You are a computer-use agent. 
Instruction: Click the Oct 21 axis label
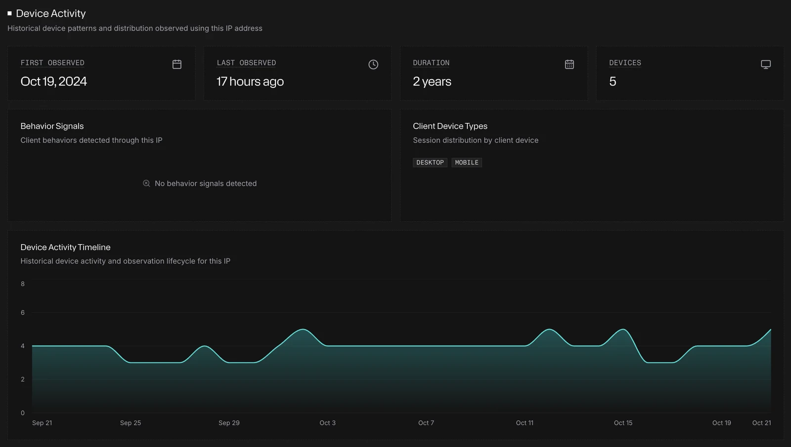click(x=761, y=423)
